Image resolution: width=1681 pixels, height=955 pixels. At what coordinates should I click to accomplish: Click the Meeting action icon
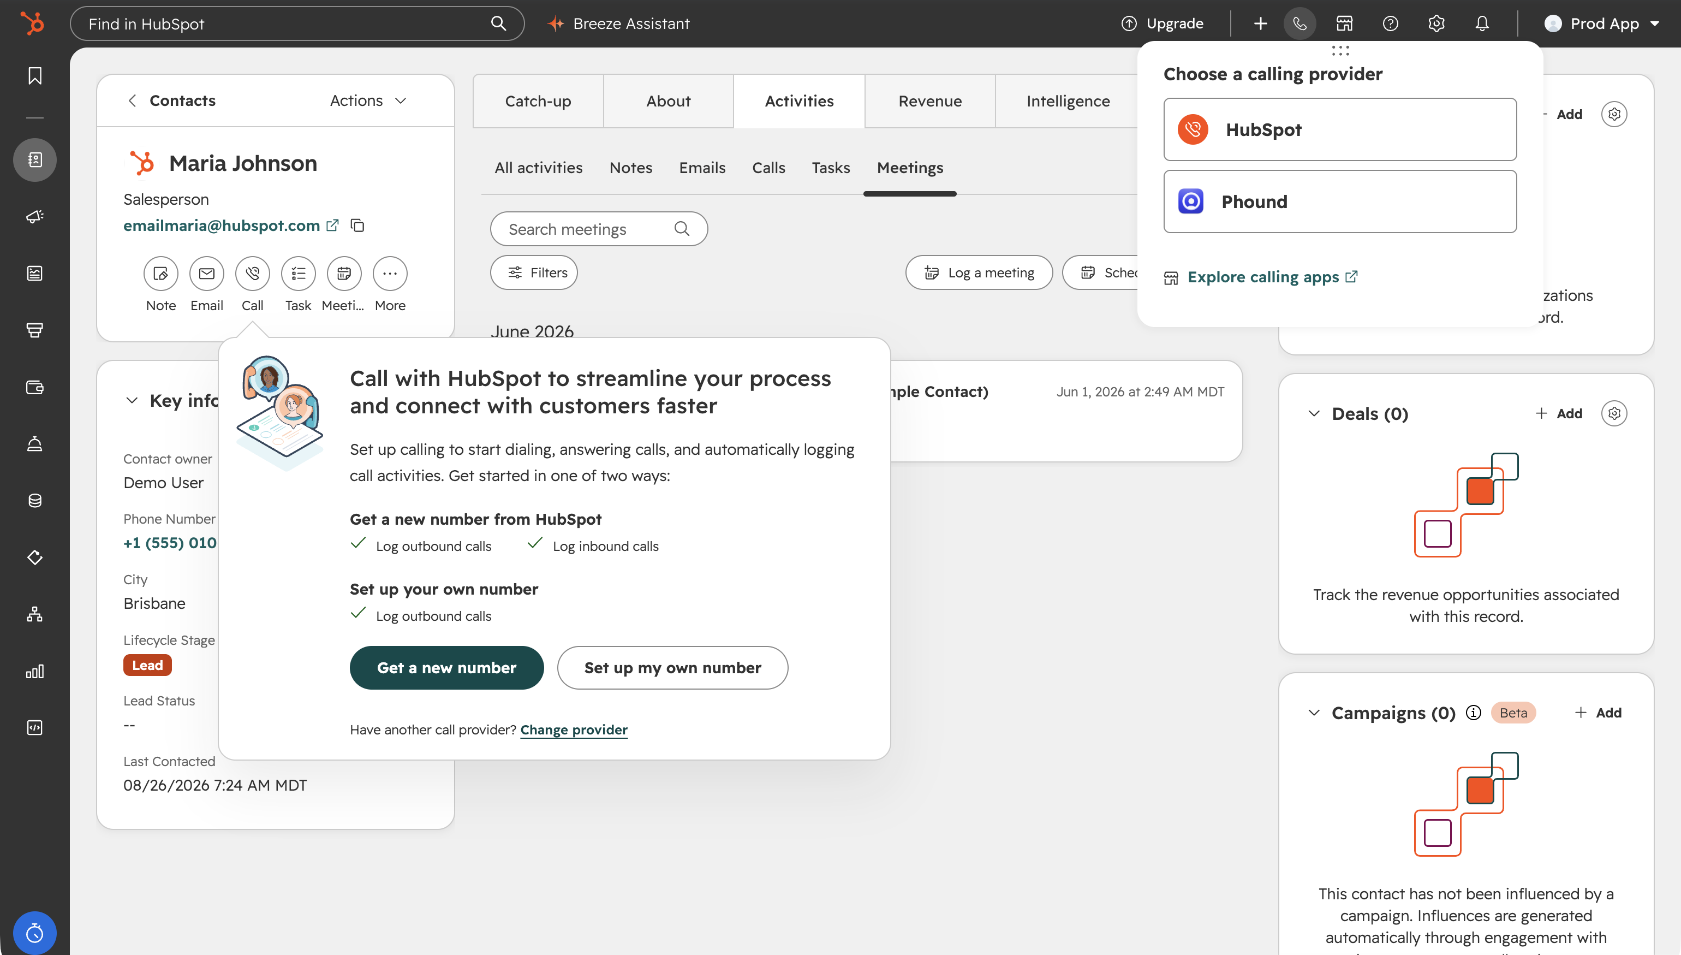(344, 274)
